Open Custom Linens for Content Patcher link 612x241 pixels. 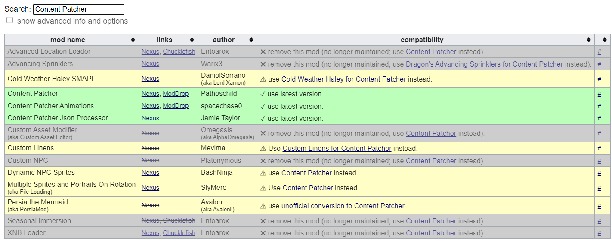(x=337, y=148)
